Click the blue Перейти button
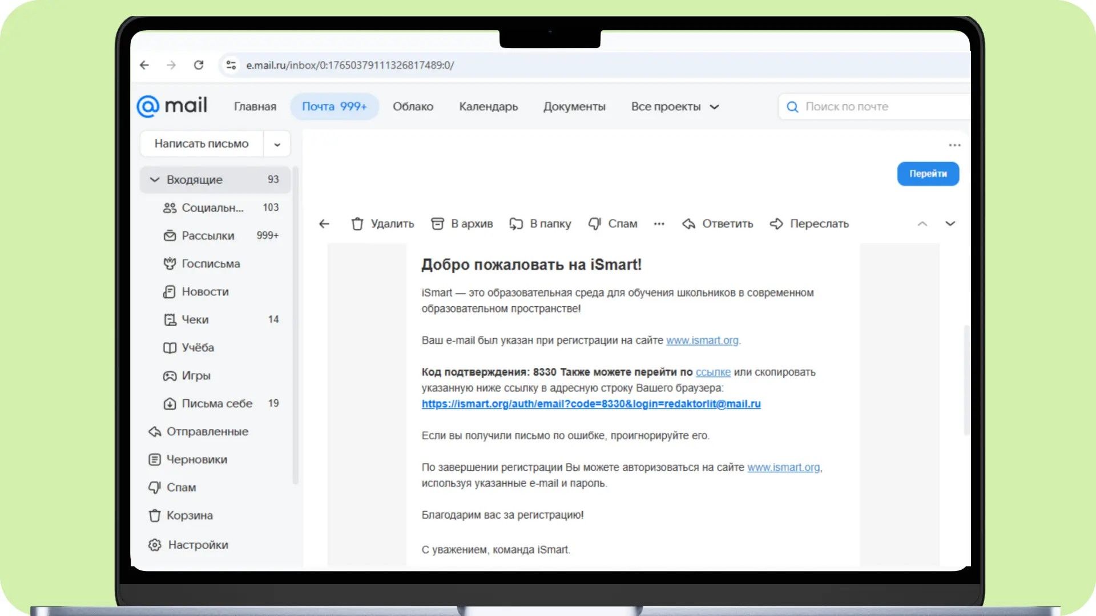 [928, 174]
